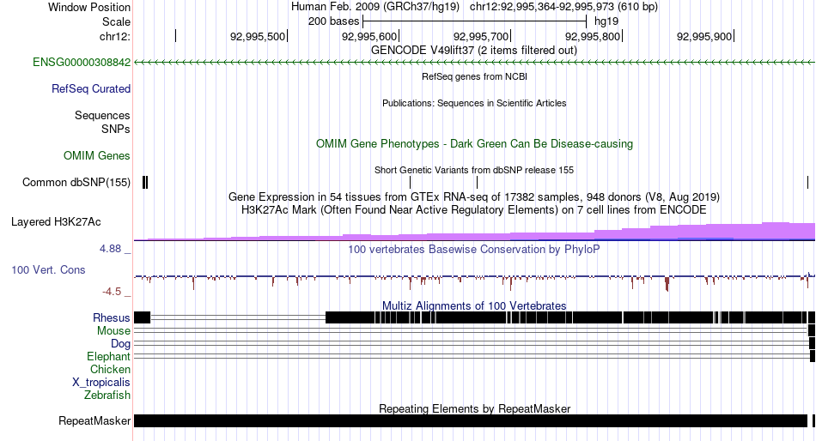Click the X_tropicalis species label
Image resolution: width=816 pixels, height=441 pixels.
click(x=101, y=383)
